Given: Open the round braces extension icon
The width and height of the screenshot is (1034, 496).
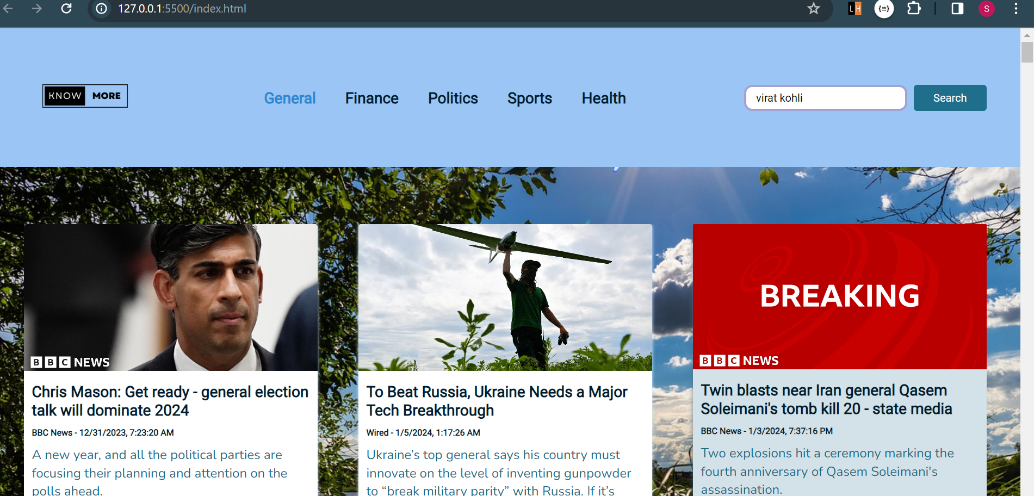Looking at the screenshot, I should pyautogui.click(x=884, y=9).
